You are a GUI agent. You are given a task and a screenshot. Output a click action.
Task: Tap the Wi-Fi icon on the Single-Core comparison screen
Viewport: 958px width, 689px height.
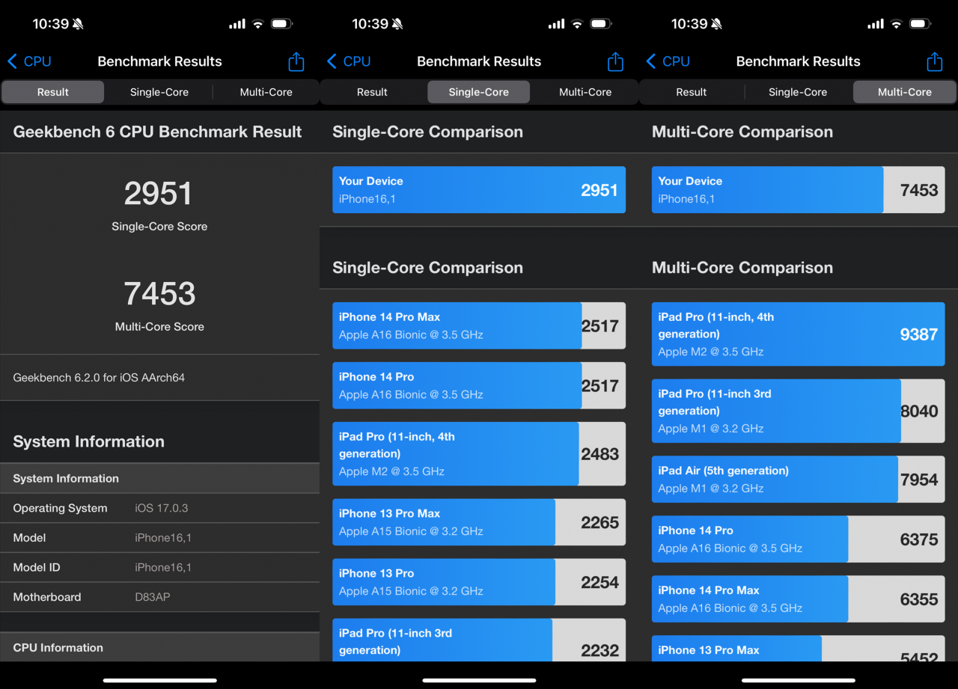tap(577, 24)
